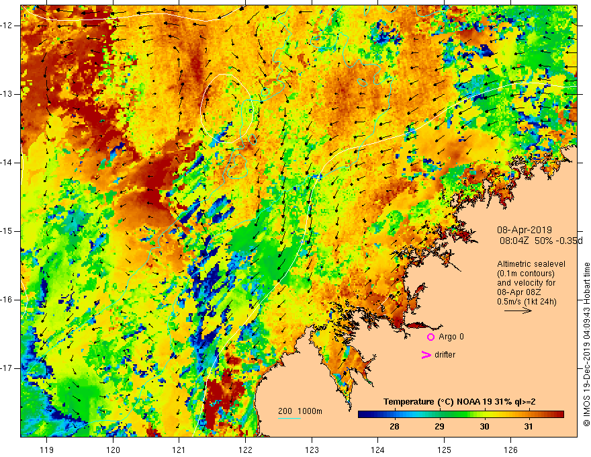Screen dimensions: 591x457
Task: Click the 'and velocity for' caption line
Action: tap(526, 283)
